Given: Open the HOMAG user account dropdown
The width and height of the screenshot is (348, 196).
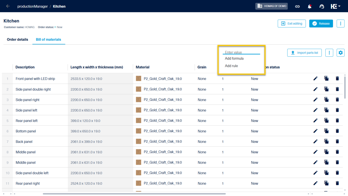Looking at the screenshot, I should [x=336, y=6].
